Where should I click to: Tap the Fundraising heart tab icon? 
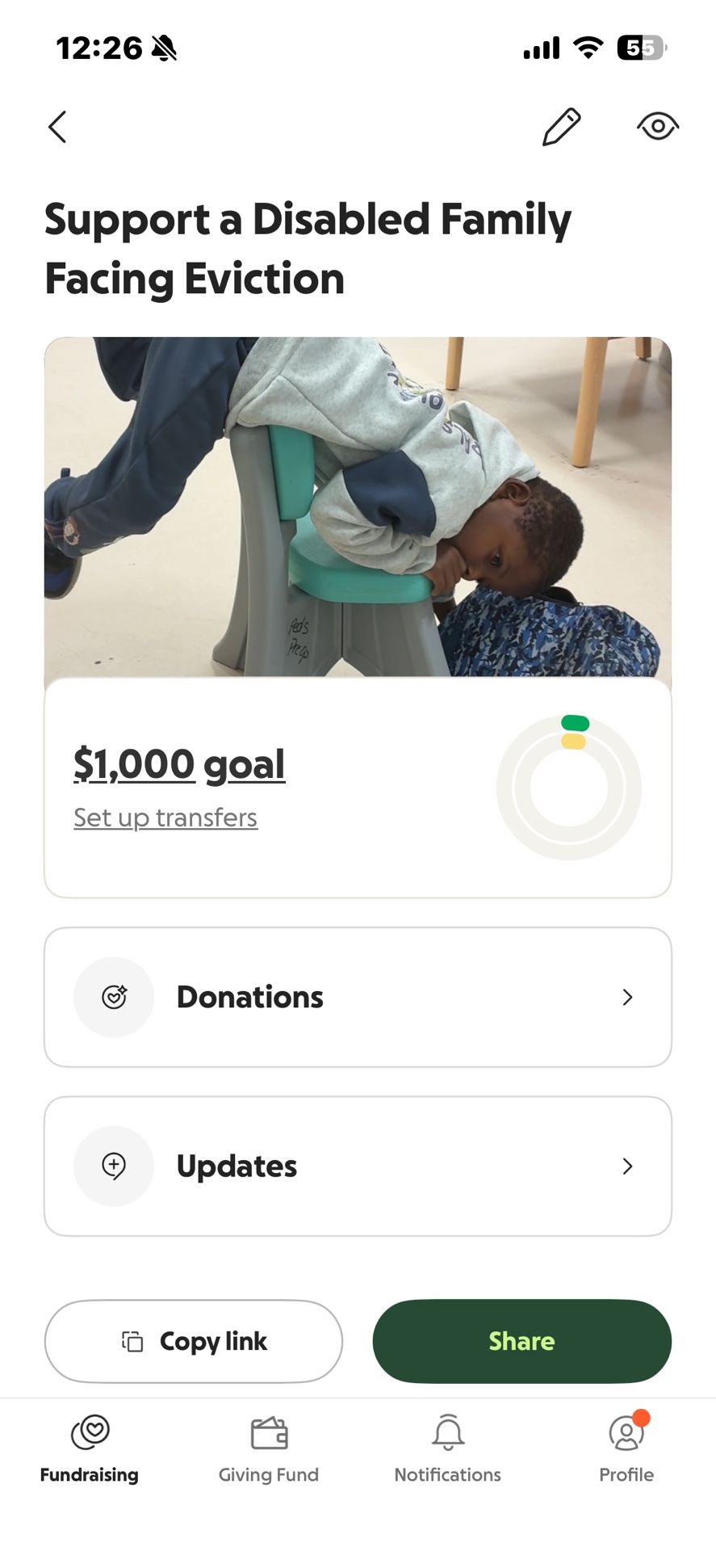tap(90, 1432)
